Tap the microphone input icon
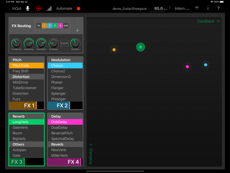Viewport: 230px width, 173px height. click(x=28, y=8)
